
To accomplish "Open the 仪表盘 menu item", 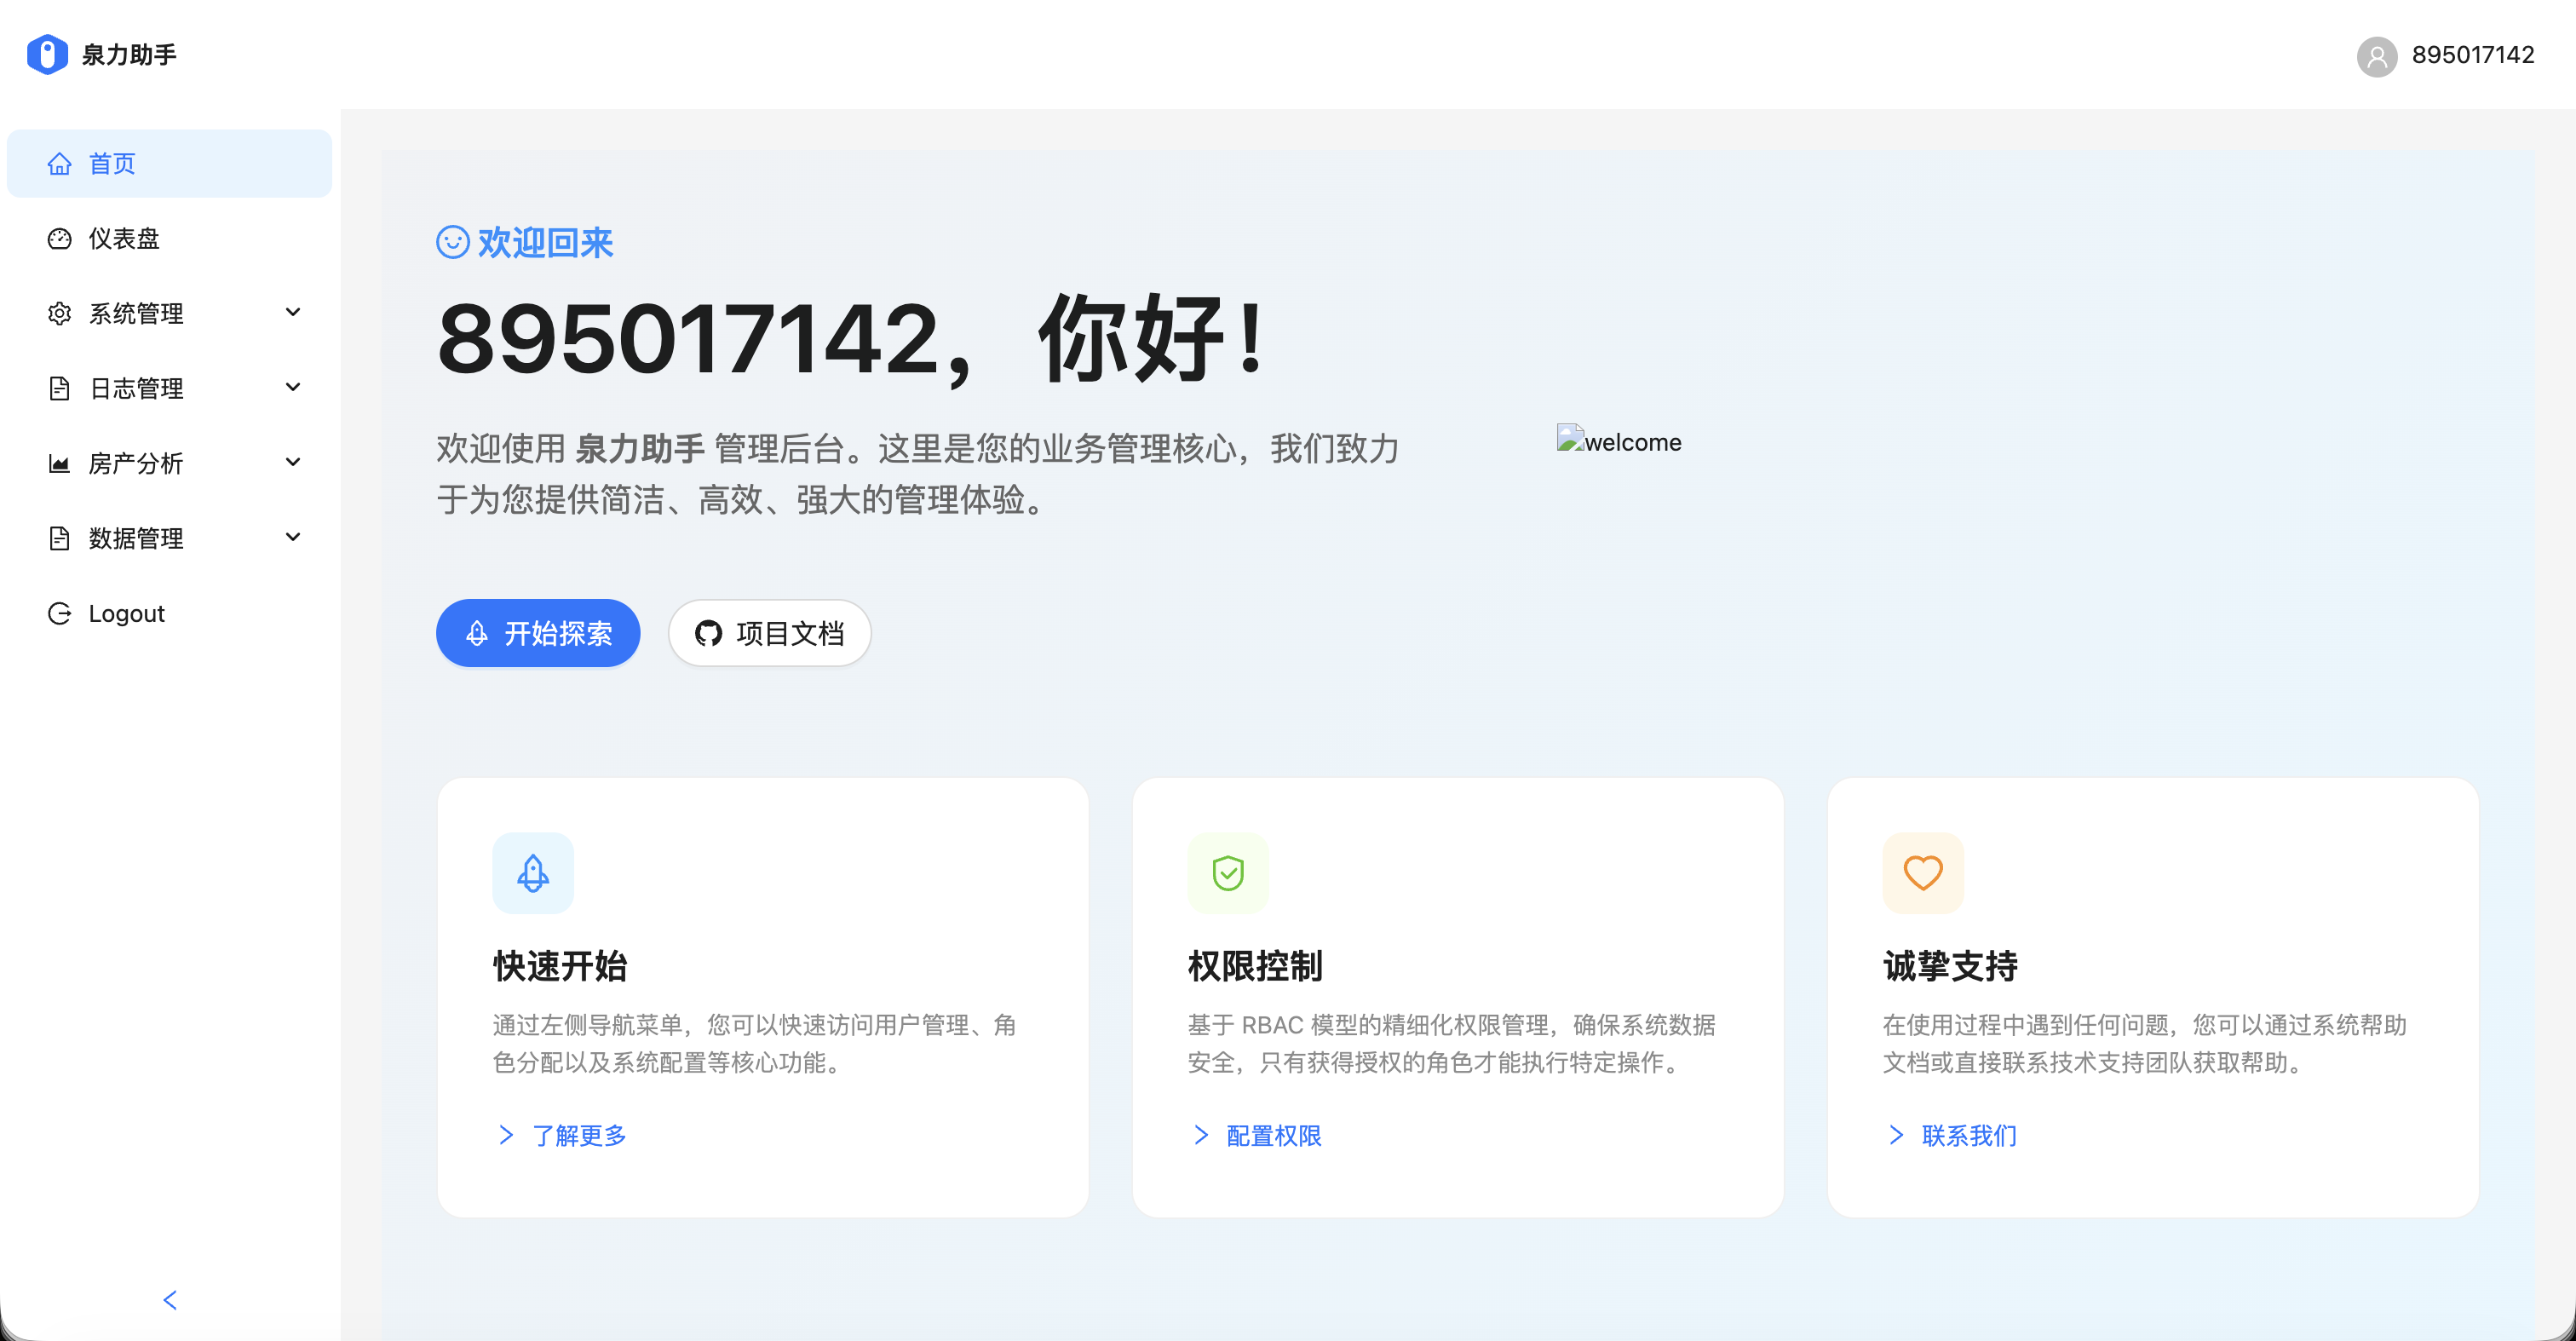I will pyautogui.click(x=124, y=238).
